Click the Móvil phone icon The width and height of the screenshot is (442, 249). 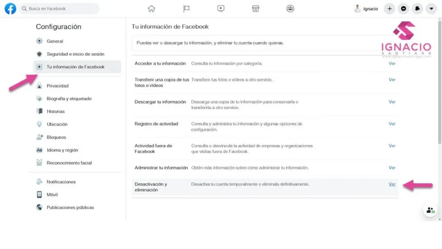[x=39, y=194]
